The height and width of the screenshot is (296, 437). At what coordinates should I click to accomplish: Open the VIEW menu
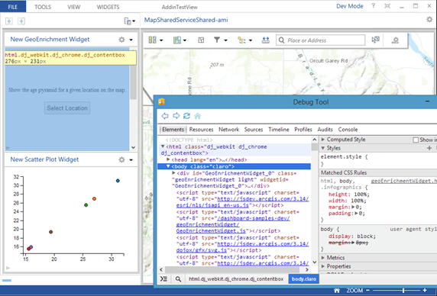(x=73, y=7)
